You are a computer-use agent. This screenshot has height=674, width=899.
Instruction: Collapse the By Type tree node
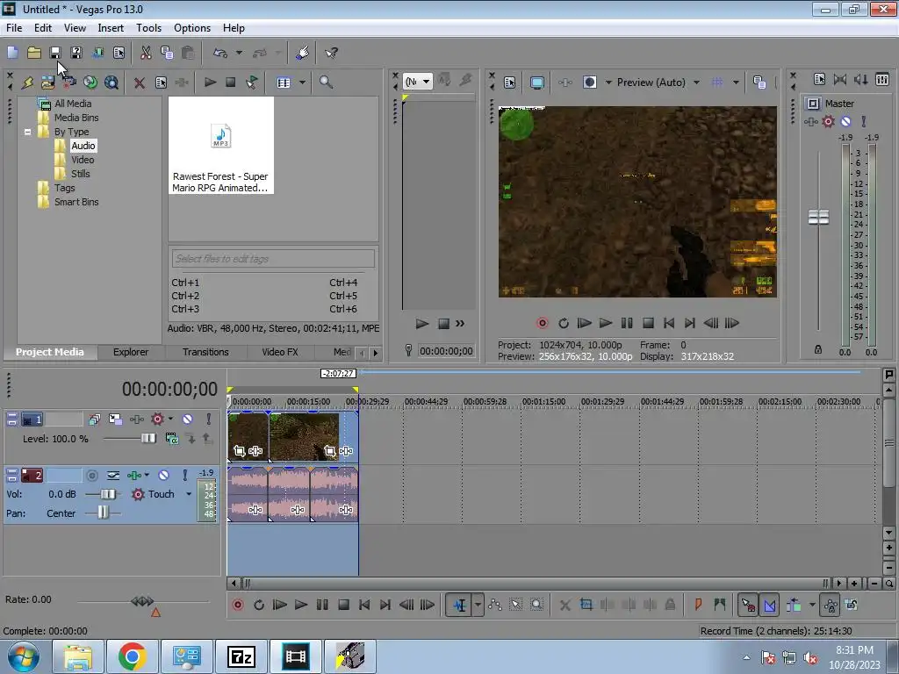coord(27,132)
